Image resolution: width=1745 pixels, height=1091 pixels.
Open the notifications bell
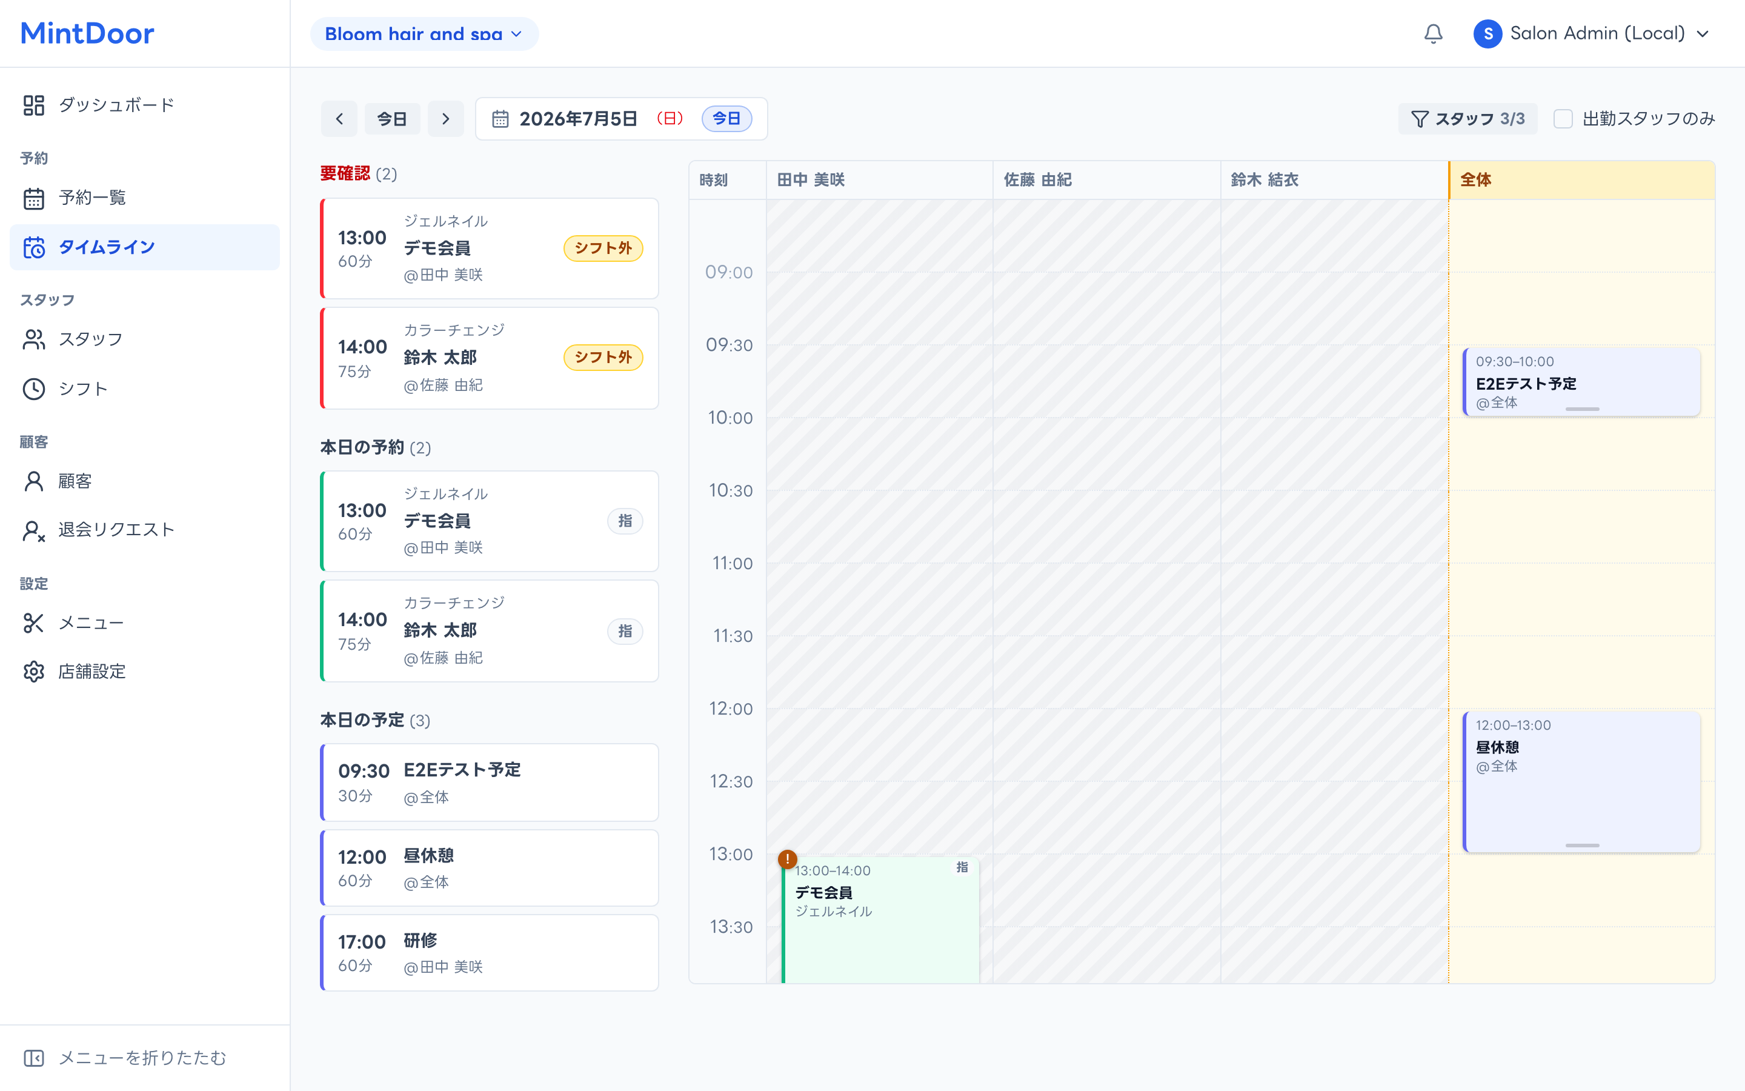click(x=1433, y=34)
